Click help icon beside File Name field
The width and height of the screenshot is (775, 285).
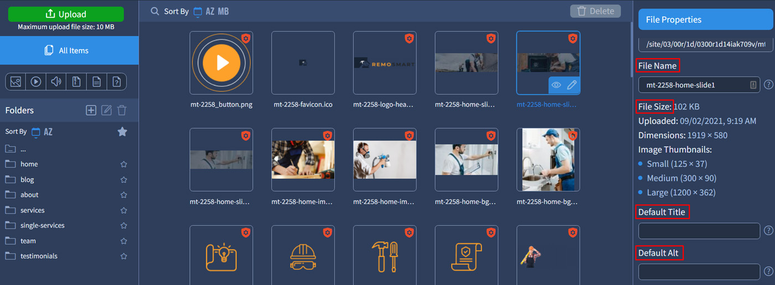coord(768,85)
